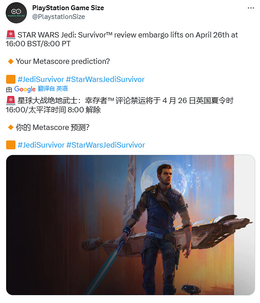Open the Jedi Survivor artwork image

pos(130,225)
